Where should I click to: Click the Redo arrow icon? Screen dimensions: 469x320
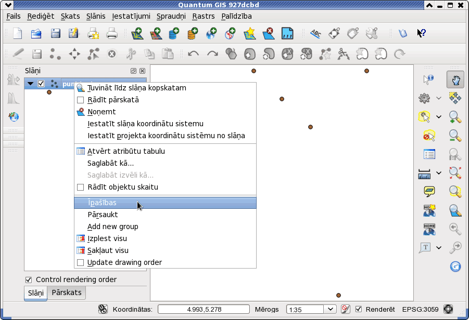click(212, 54)
